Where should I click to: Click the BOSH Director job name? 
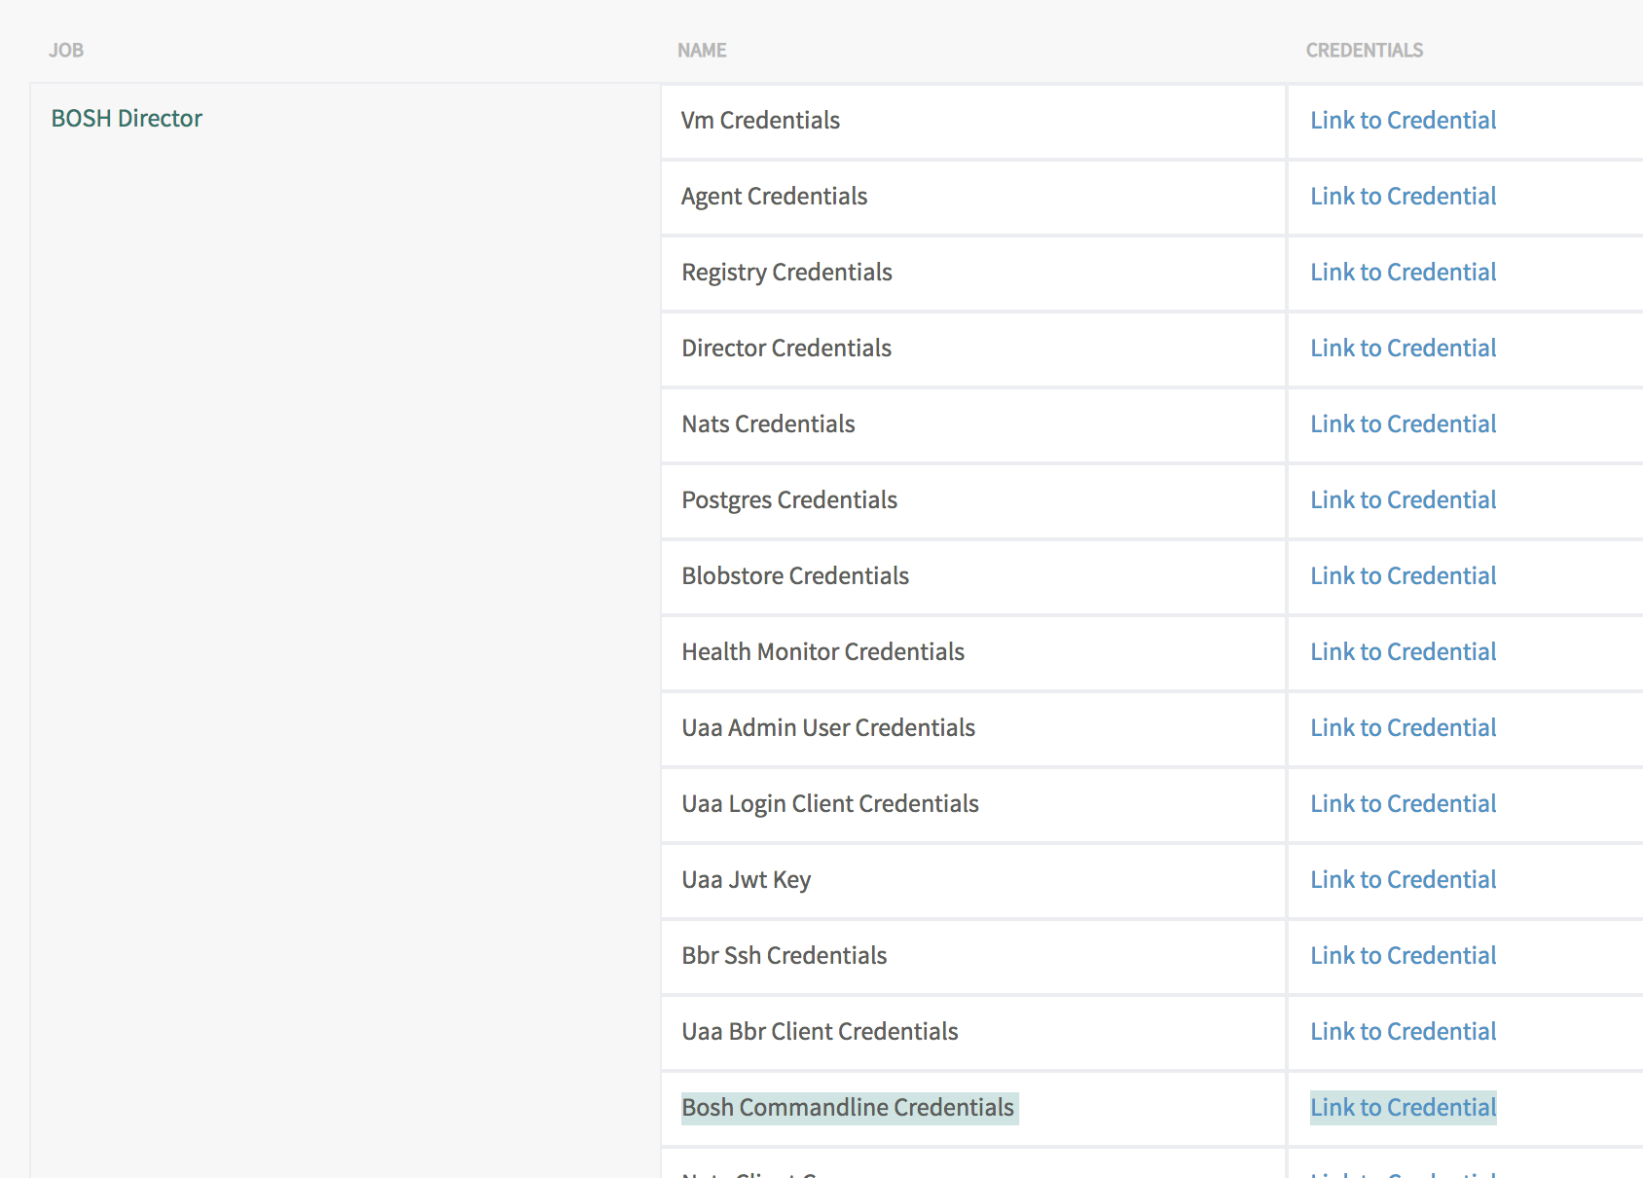[127, 118]
